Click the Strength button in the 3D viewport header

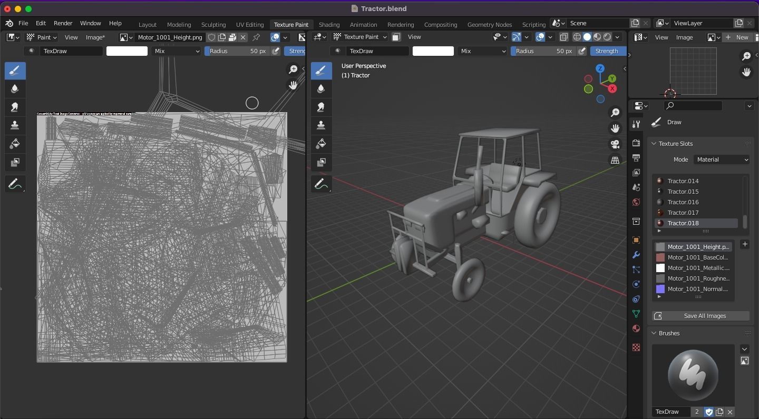608,51
